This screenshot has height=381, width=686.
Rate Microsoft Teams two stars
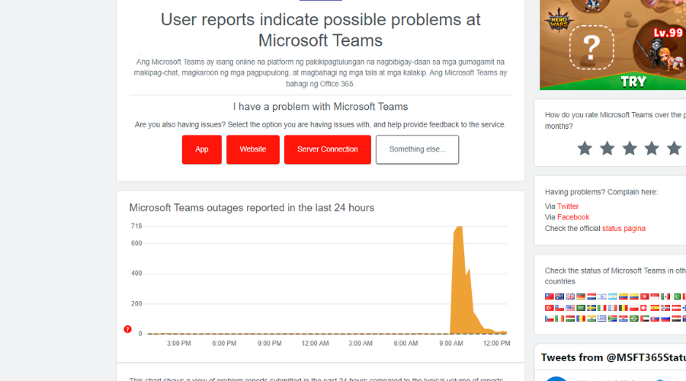tap(607, 149)
